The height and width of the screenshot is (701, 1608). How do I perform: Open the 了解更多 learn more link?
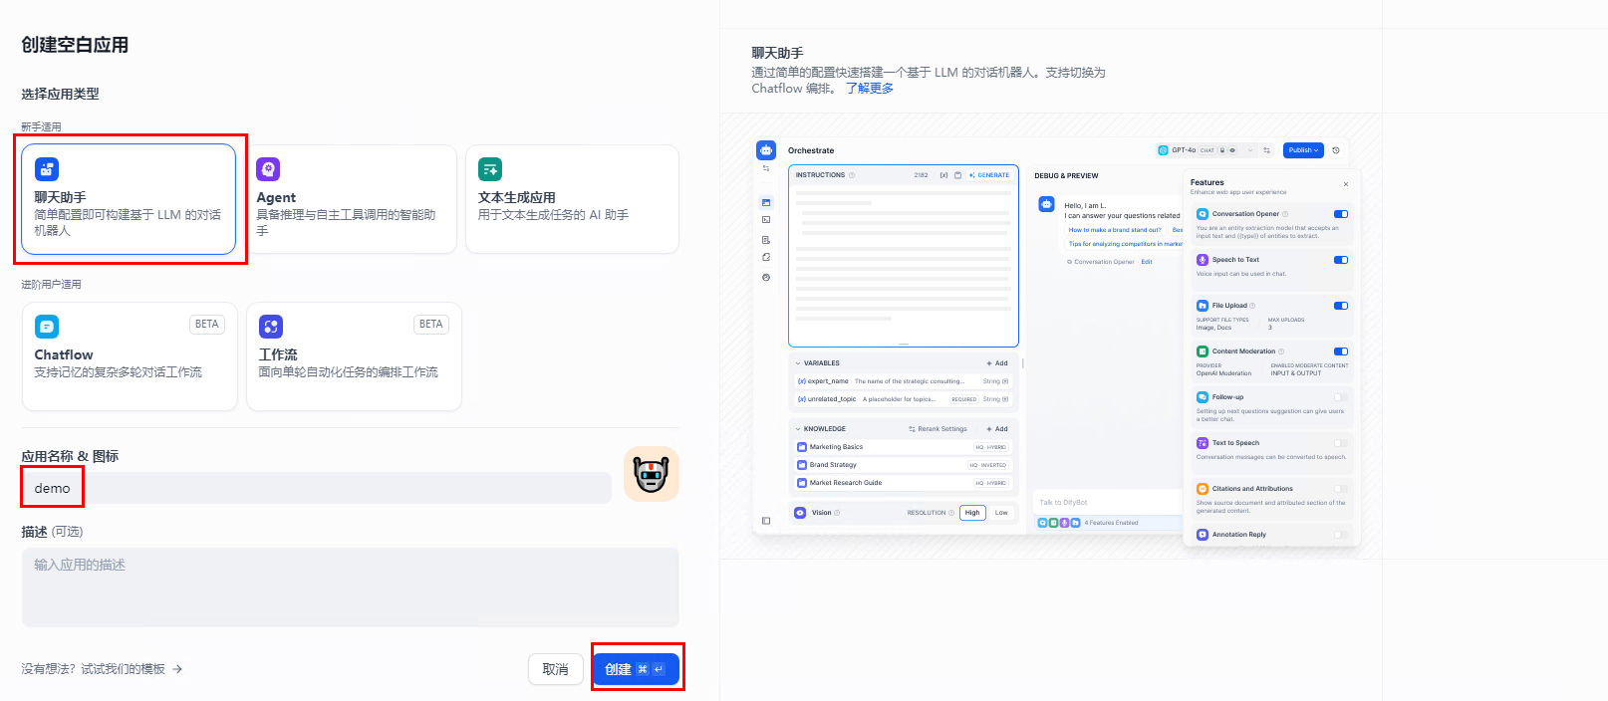[870, 89]
